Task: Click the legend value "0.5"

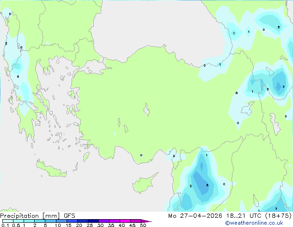Action: [x=16, y=225]
